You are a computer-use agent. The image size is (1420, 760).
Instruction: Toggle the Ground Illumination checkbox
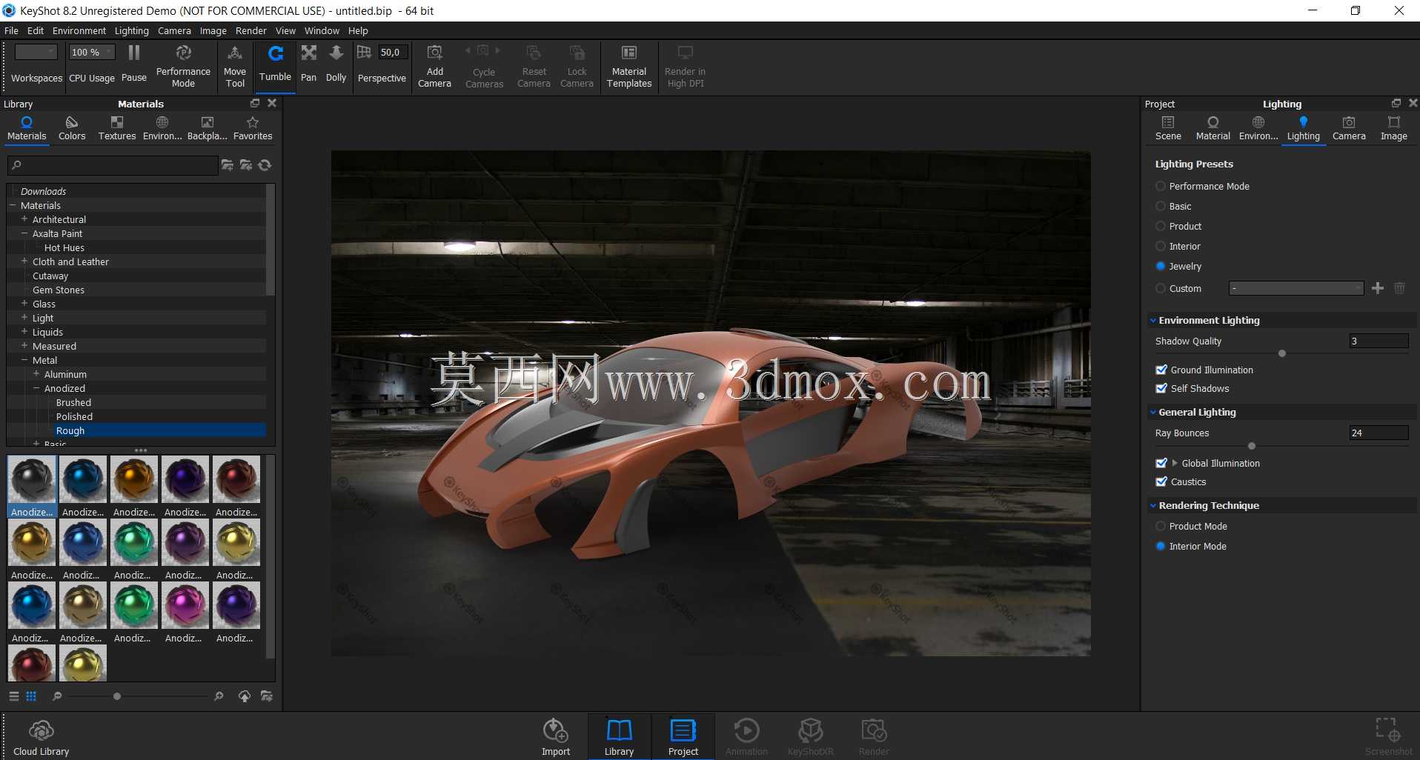(1161, 370)
